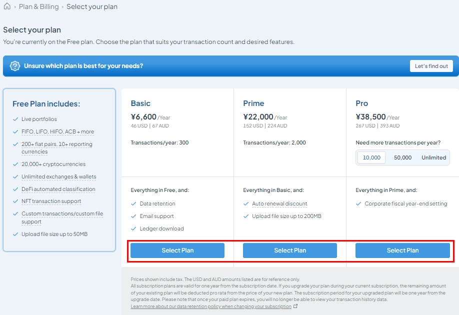
Task: Click the checkmark next to Data retention
Action: (x=133, y=203)
